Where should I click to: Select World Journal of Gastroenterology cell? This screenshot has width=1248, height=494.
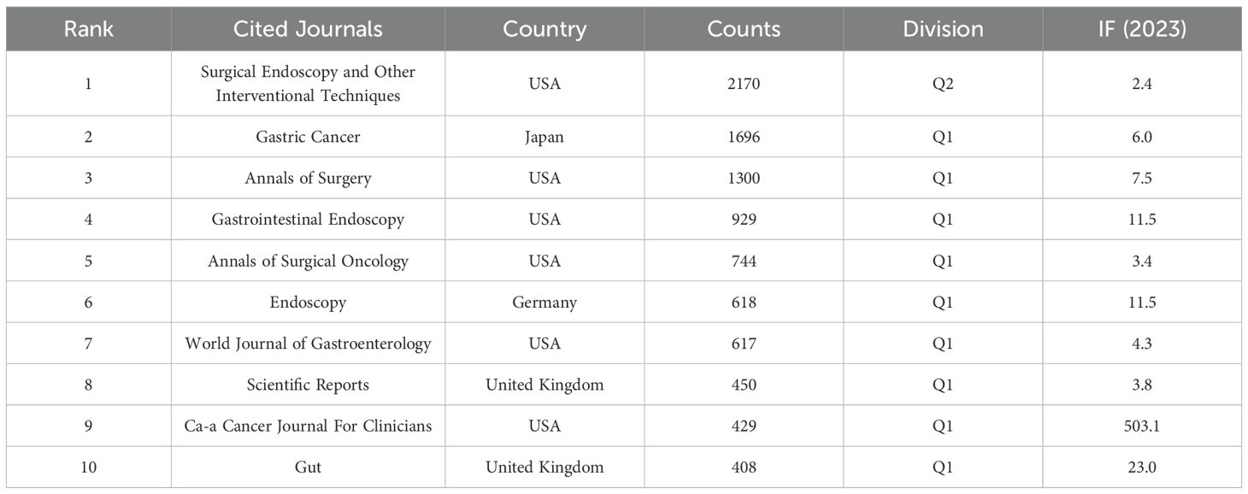click(308, 344)
